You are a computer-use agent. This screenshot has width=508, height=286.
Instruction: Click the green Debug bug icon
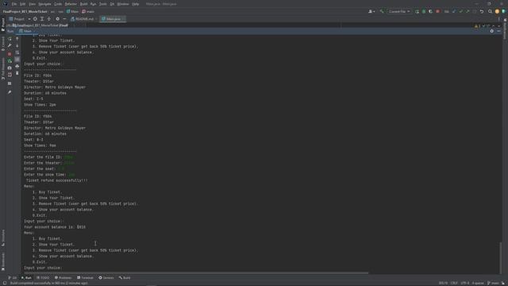pos(424,11)
